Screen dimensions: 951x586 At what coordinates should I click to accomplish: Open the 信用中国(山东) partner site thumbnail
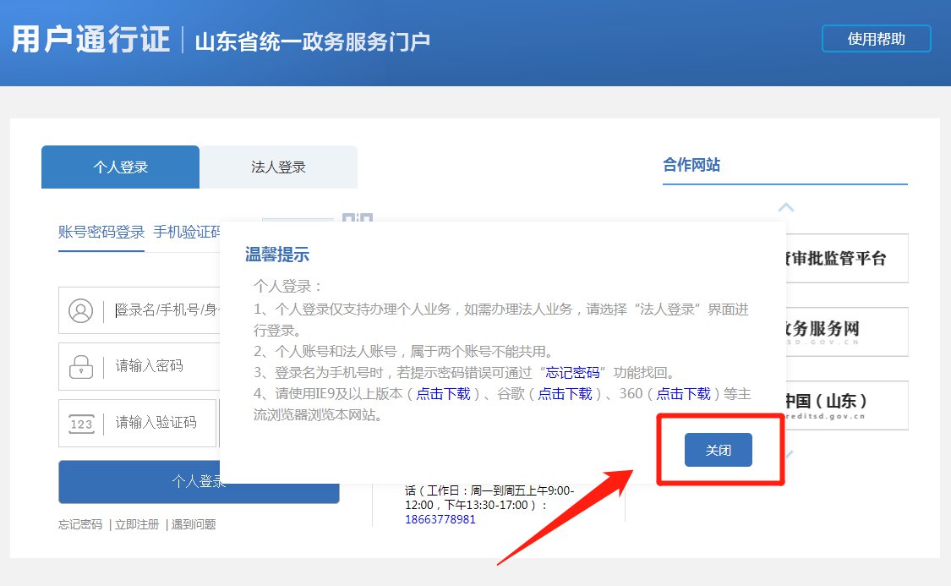pos(847,405)
